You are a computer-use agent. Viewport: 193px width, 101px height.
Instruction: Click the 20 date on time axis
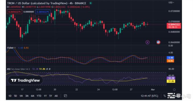click(55, 89)
